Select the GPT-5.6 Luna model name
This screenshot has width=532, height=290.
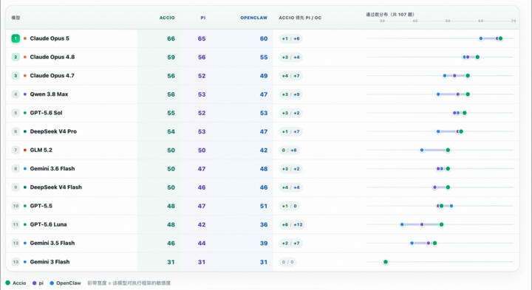[x=48, y=224]
